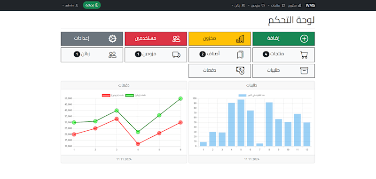Click the 50,000 axis label in the دفعات chart
Screen dimensions: 376x179
coord(69,98)
